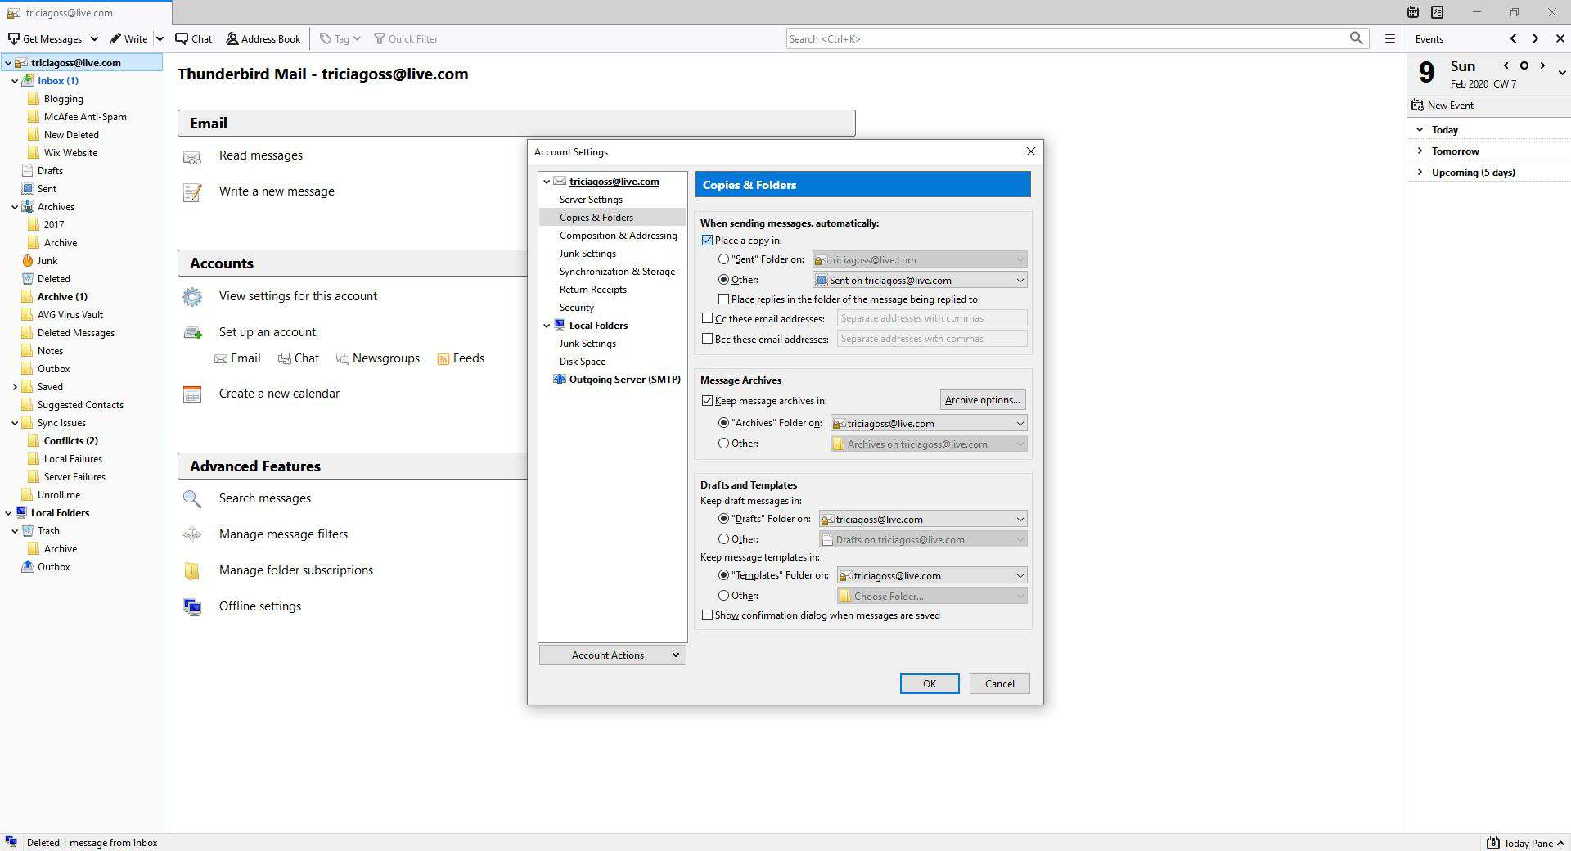The image size is (1571, 851).
Task: Click Manage message filters icon
Action: click(192, 534)
